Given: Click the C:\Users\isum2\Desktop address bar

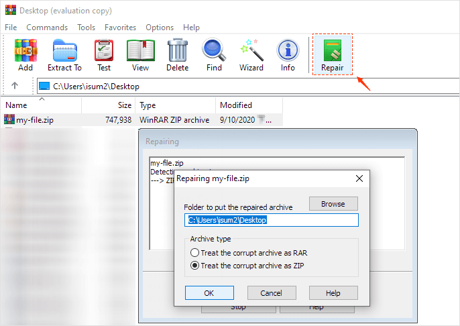Looking at the screenshot, I should [248, 86].
